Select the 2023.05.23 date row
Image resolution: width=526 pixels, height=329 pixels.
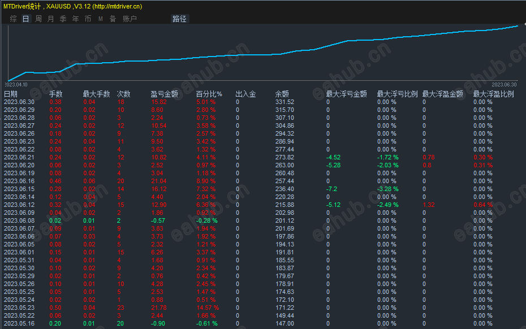[19, 308]
